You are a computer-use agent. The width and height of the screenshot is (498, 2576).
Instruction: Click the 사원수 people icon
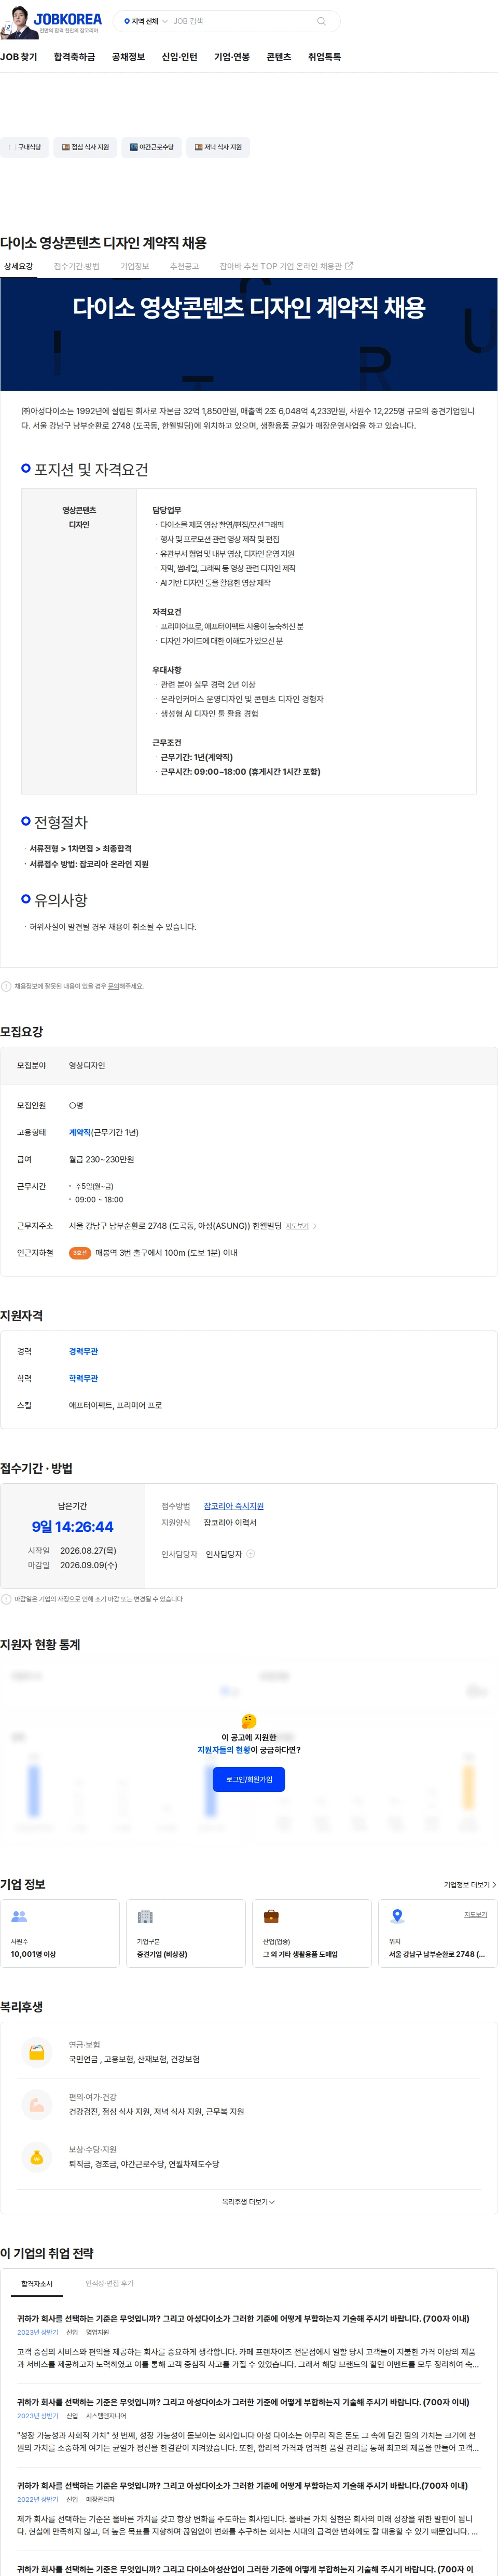(18, 1916)
